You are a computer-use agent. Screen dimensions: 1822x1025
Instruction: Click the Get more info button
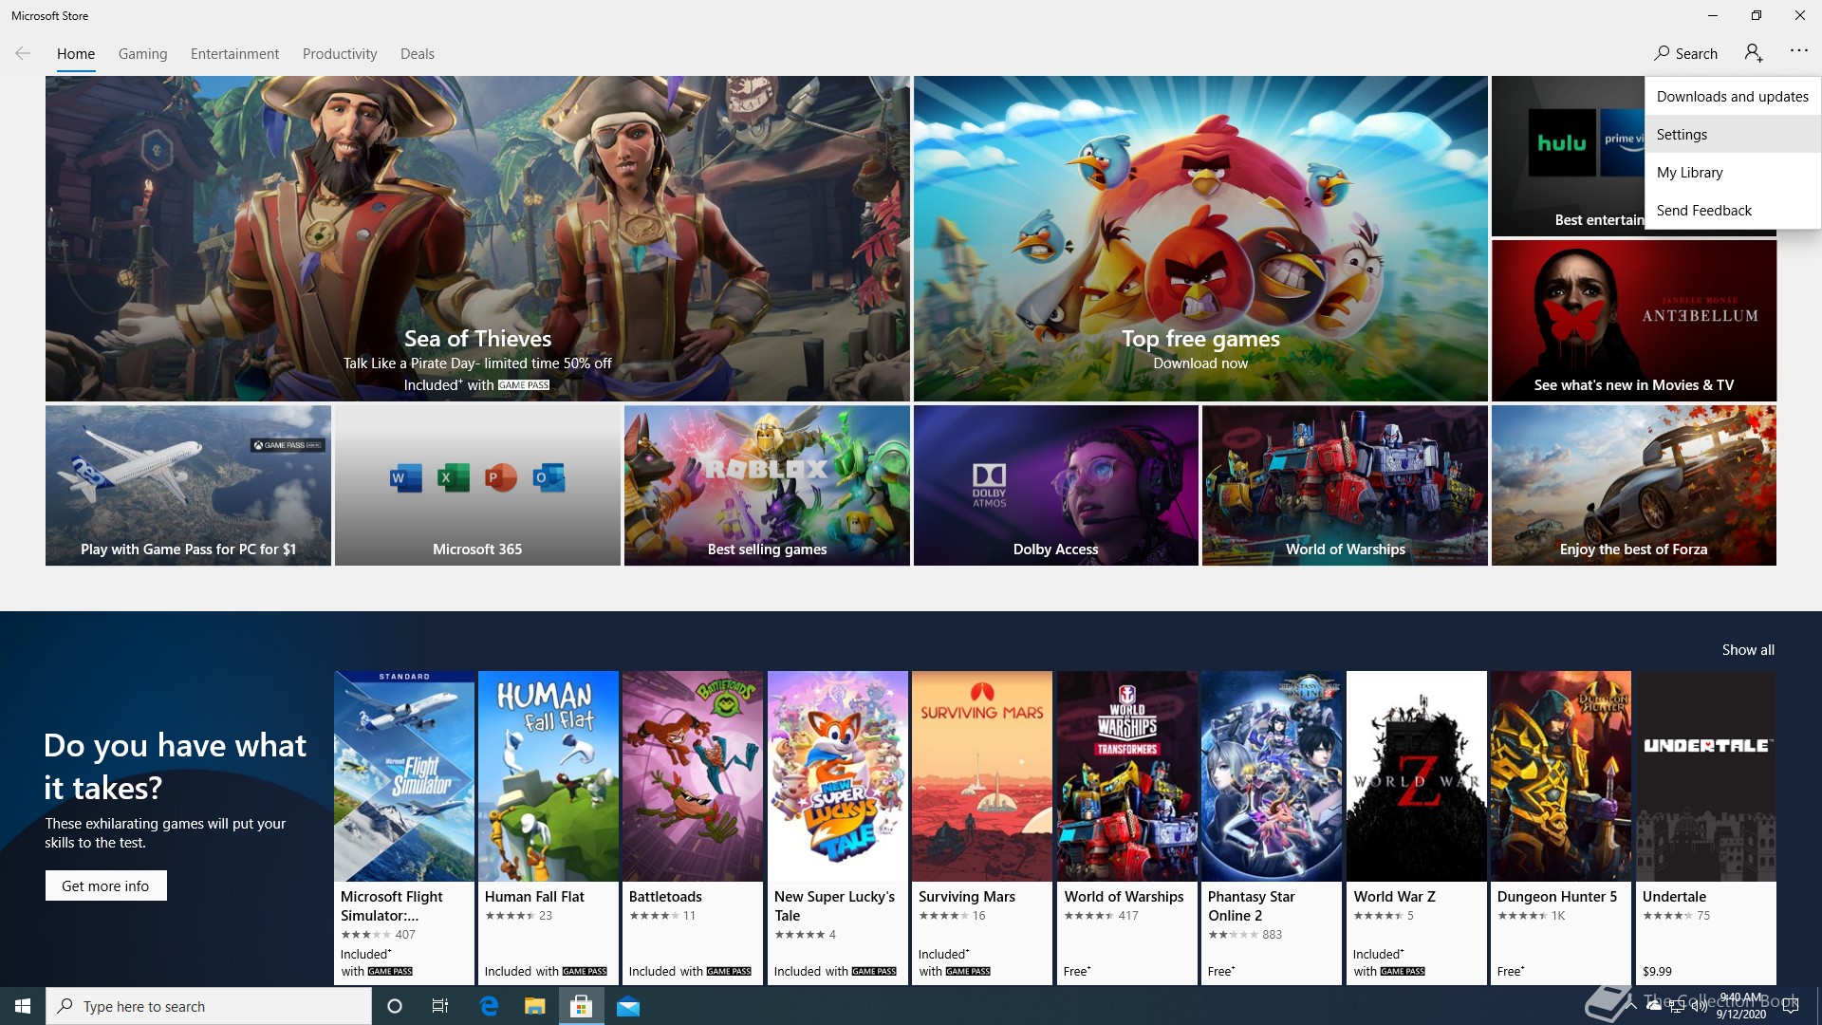click(105, 885)
